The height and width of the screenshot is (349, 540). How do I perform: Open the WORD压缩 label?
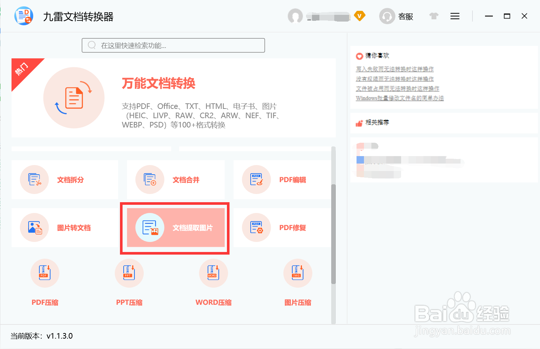tap(214, 303)
